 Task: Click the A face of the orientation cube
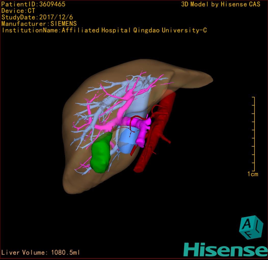(x=247, y=224)
